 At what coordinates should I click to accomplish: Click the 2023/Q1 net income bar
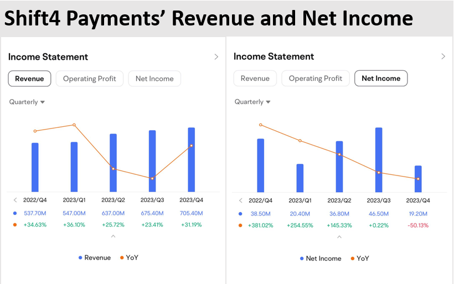tap(300, 178)
